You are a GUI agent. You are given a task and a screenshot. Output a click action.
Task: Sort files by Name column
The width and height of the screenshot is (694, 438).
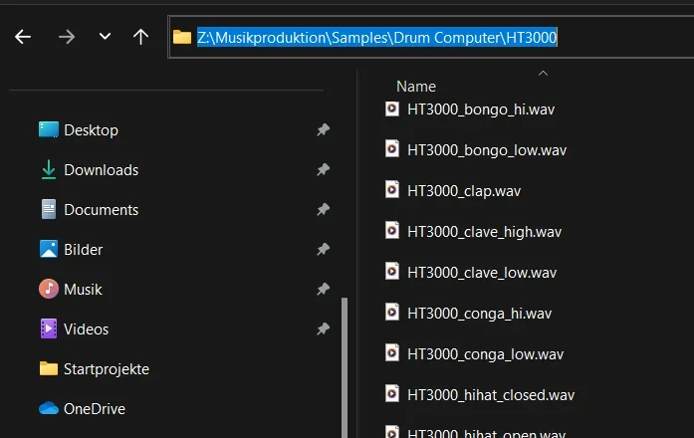[x=416, y=87]
